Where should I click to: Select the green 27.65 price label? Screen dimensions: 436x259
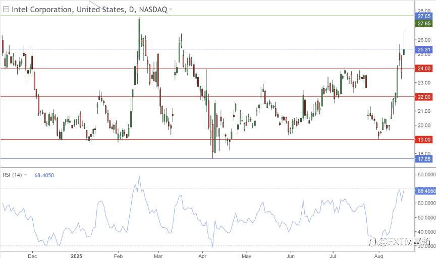[424, 23]
